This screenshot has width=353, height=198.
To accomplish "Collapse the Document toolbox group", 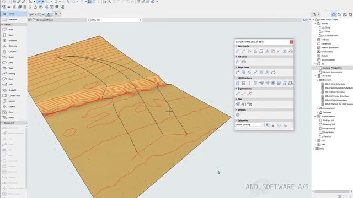I will pyautogui.click(x=2, y=123).
